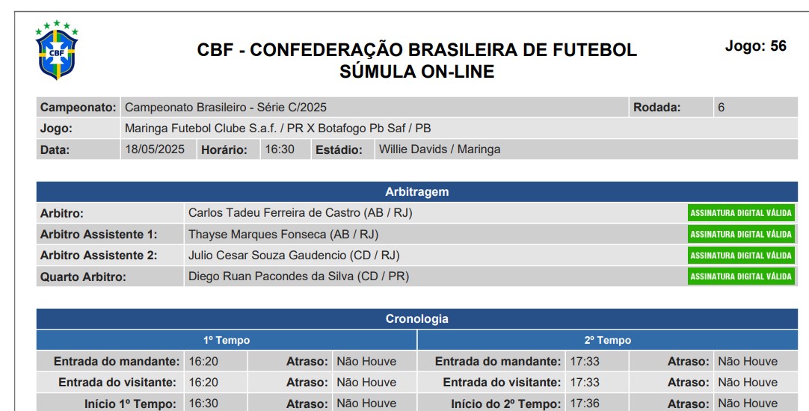This screenshot has width=809, height=411.
Task: Click the Início 1º Tempo time 16:30
Action: tap(203, 404)
